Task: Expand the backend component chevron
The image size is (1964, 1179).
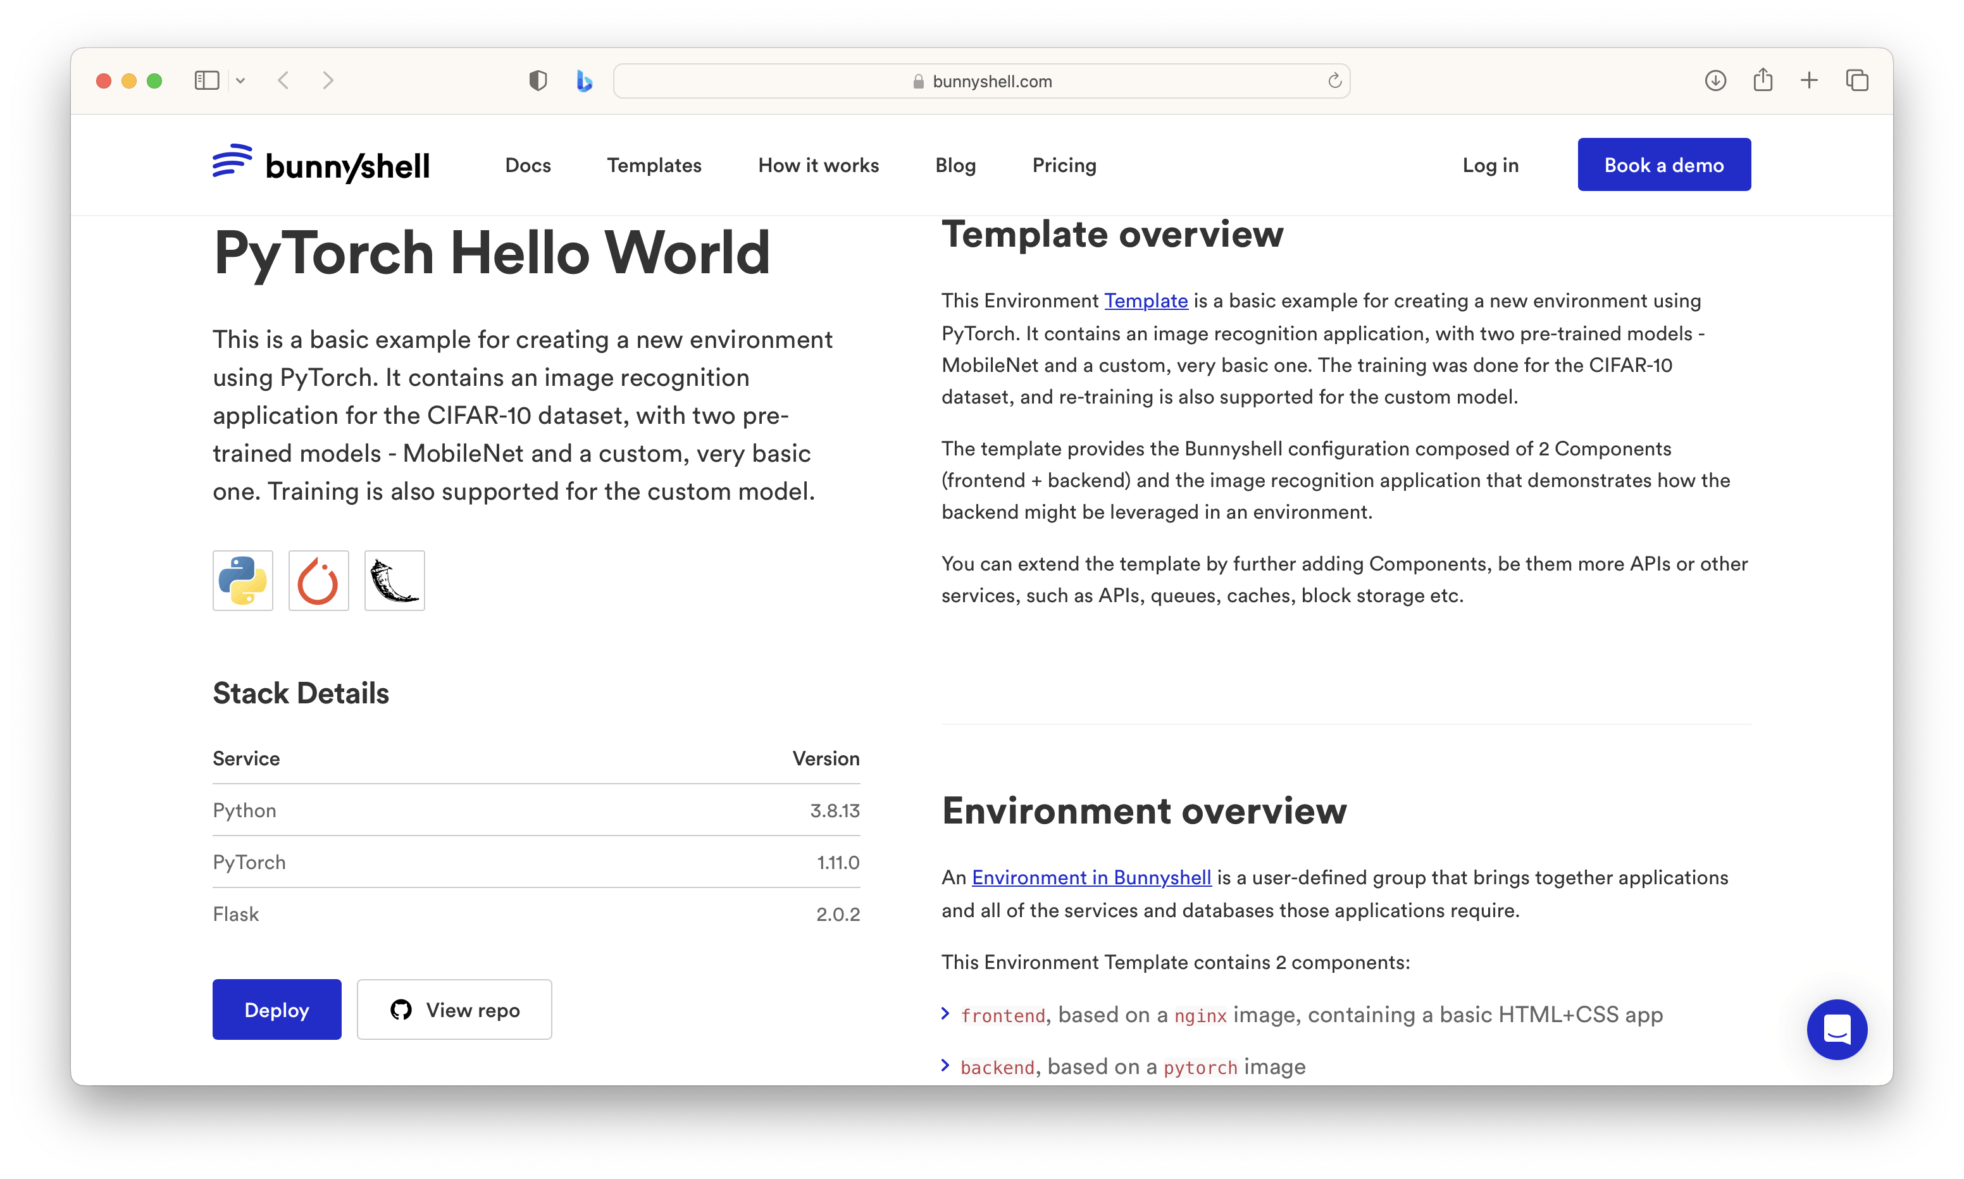Action: 945,1065
